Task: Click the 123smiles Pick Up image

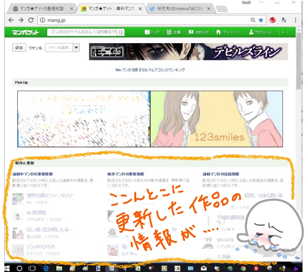Action: [x=216, y=119]
